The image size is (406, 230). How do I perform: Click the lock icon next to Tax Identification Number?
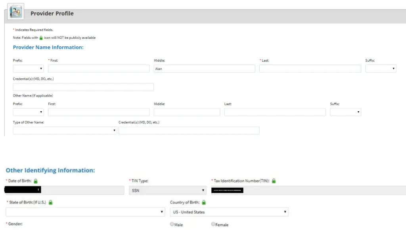point(274,181)
